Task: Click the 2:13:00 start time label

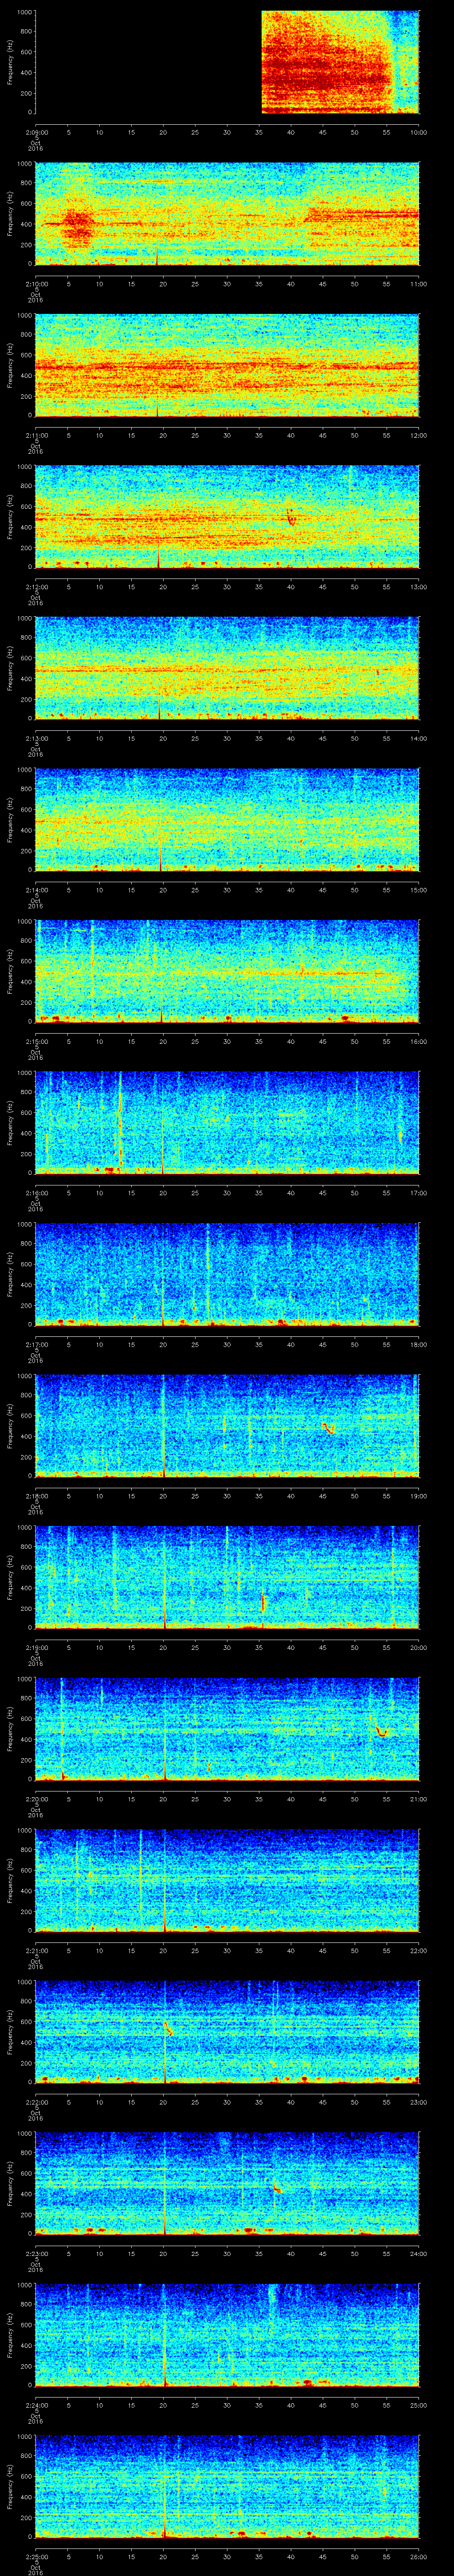Action: pyautogui.click(x=36, y=738)
